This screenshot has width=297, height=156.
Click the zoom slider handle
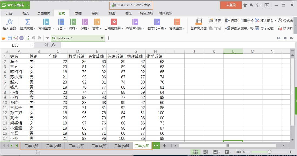tap(269, 152)
